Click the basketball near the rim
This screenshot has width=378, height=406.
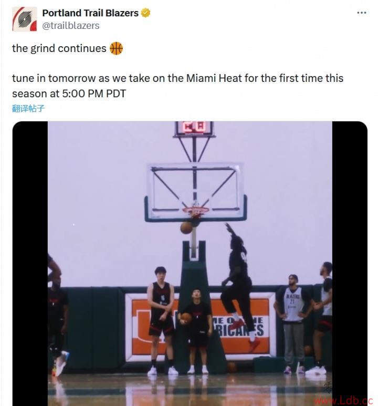186,227
